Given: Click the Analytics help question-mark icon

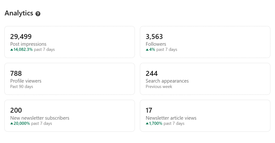Looking at the screenshot, I should pyautogui.click(x=38, y=14).
